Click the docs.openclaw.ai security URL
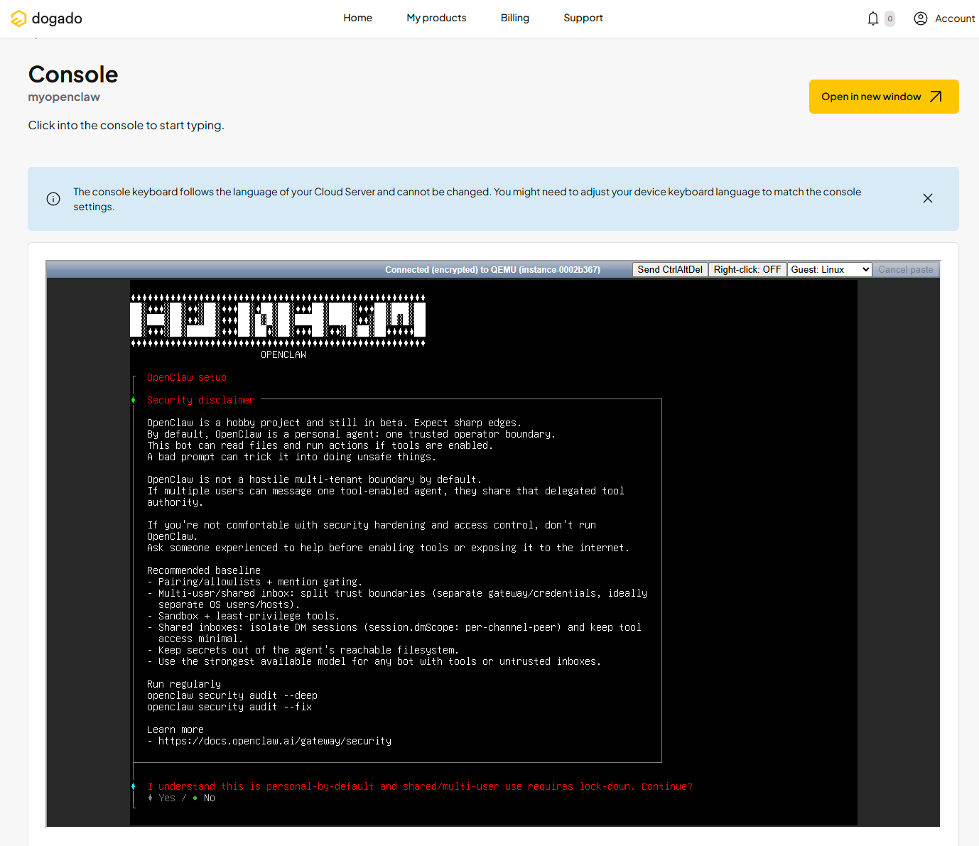This screenshot has width=979, height=846. point(275,741)
